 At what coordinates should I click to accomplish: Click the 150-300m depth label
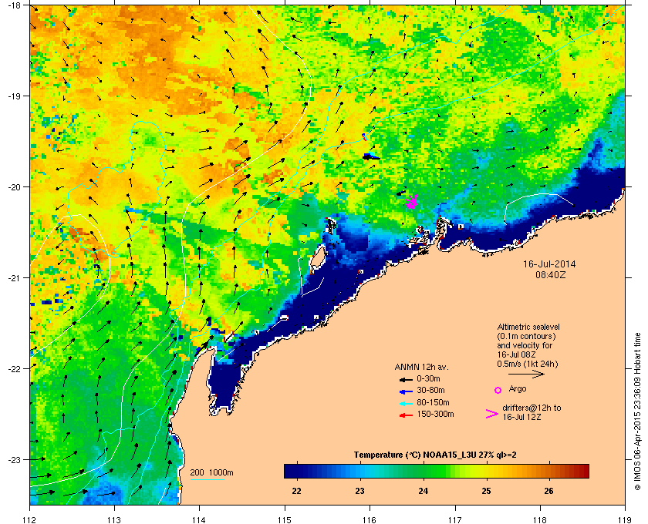pos(435,414)
